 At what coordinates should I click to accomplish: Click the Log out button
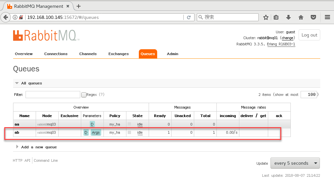click(x=309, y=35)
